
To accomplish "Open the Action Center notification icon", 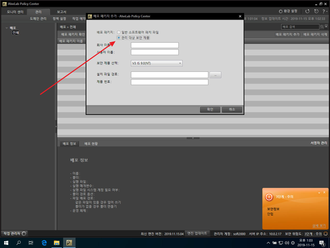I will (322, 243).
